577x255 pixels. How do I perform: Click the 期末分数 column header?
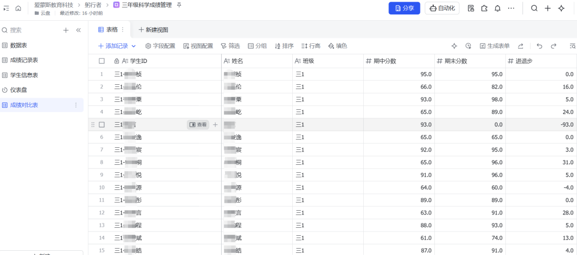point(470,61)
